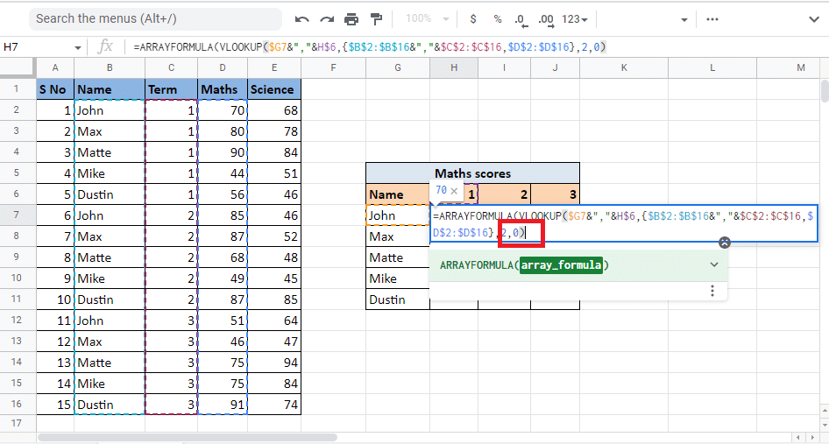
Task: Click the vertical scrollbar thumb
Action: (x=825, y=91)
